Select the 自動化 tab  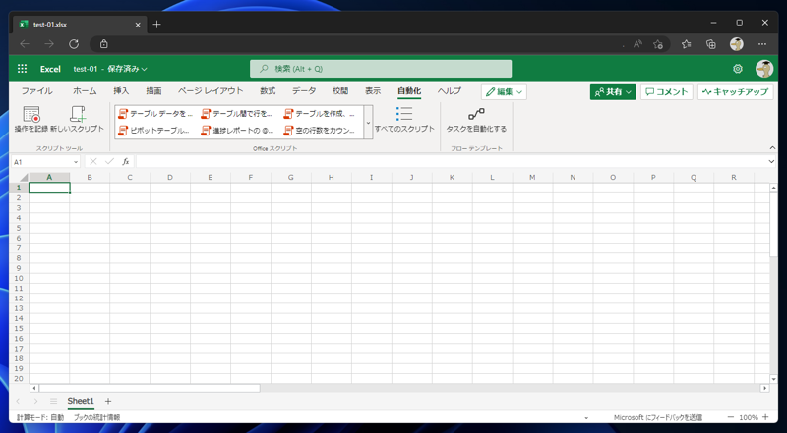(x=409, y=91)
